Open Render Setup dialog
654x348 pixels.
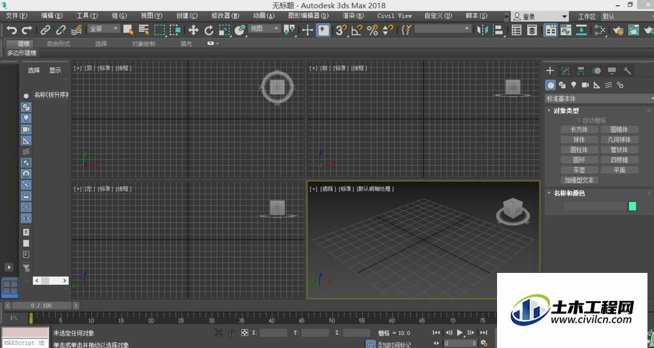tap(618, 30)
